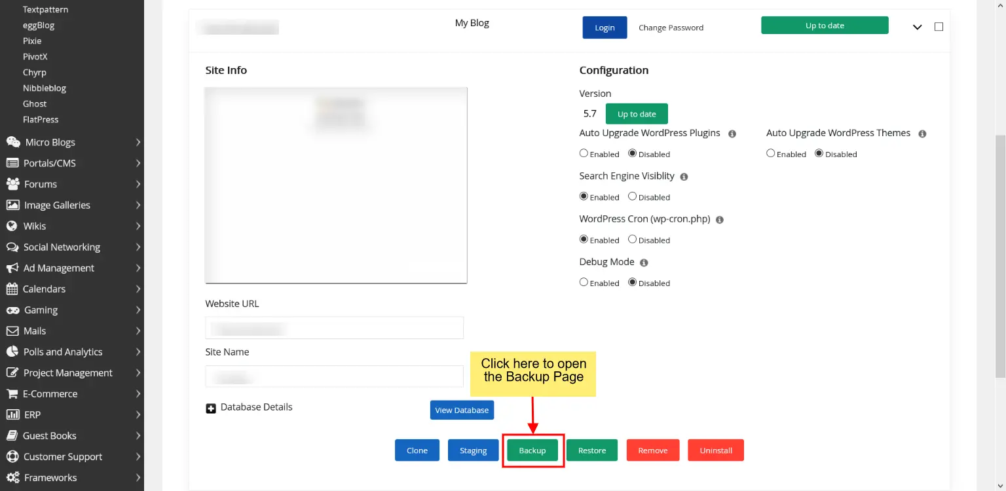Viewport: 1006px width, 491px height.
Task: Disable WordPress Cron (wp-cron.php)
Action: (632, 239)
